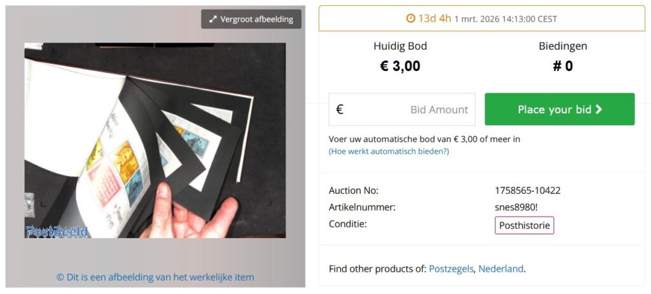This screenshot has width=651, height=294.
Task: Click the image copyright notice text
Action: 155,277
